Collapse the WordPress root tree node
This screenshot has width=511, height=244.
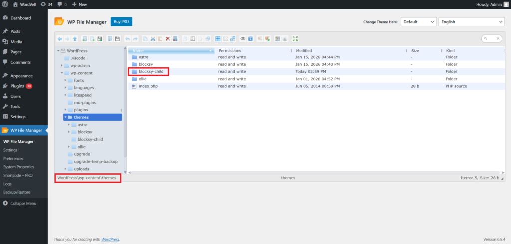(x=58, y=51)
